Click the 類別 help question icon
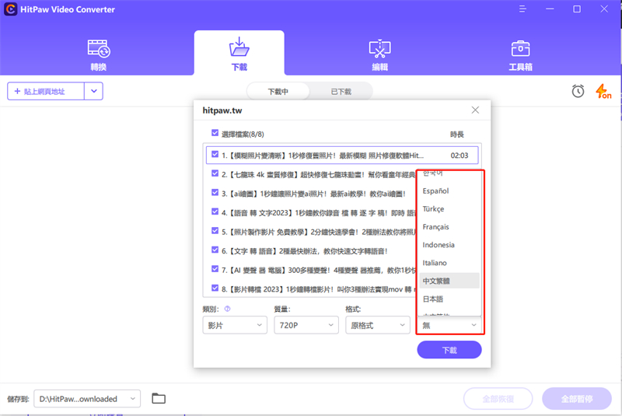 [227, 309]
